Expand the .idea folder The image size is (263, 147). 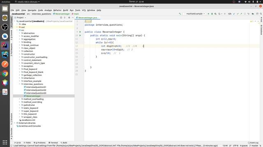tap(17, 24)
